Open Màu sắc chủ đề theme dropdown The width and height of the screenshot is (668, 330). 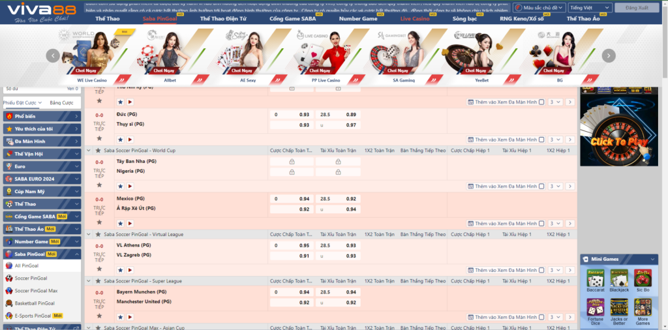click(x=539, y=8)
